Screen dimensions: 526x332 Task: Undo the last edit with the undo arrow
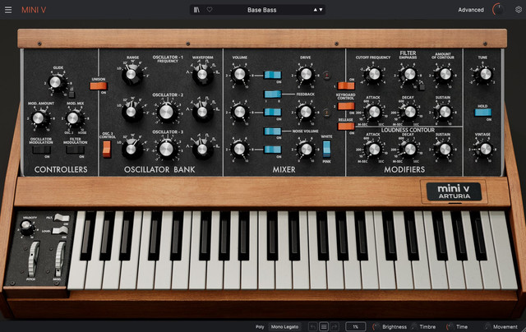pos(312,326)
